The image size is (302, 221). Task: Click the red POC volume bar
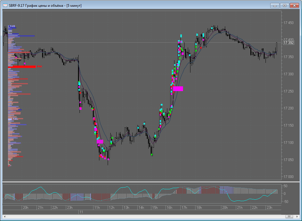pyautogui.click(x=22, y=67)
